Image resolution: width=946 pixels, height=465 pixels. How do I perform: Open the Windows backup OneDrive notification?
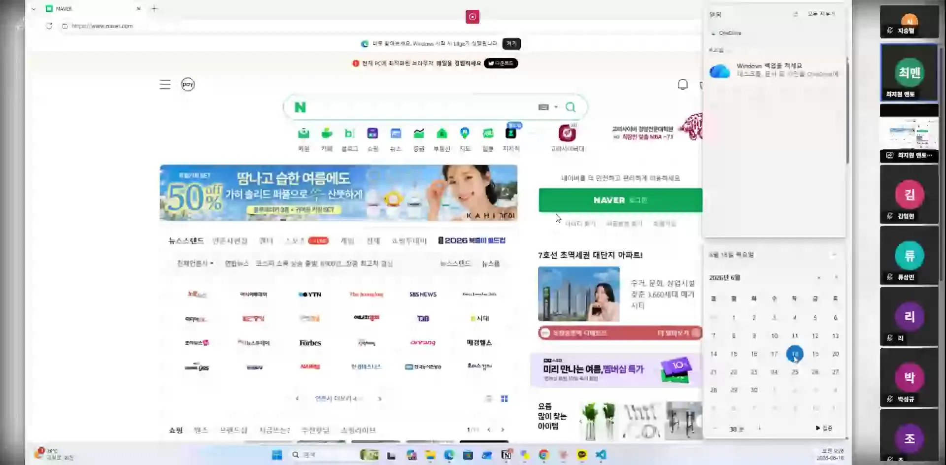(775, 70)
